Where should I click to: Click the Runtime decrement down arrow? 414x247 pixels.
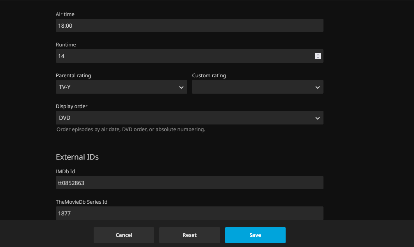click(318, 58)
